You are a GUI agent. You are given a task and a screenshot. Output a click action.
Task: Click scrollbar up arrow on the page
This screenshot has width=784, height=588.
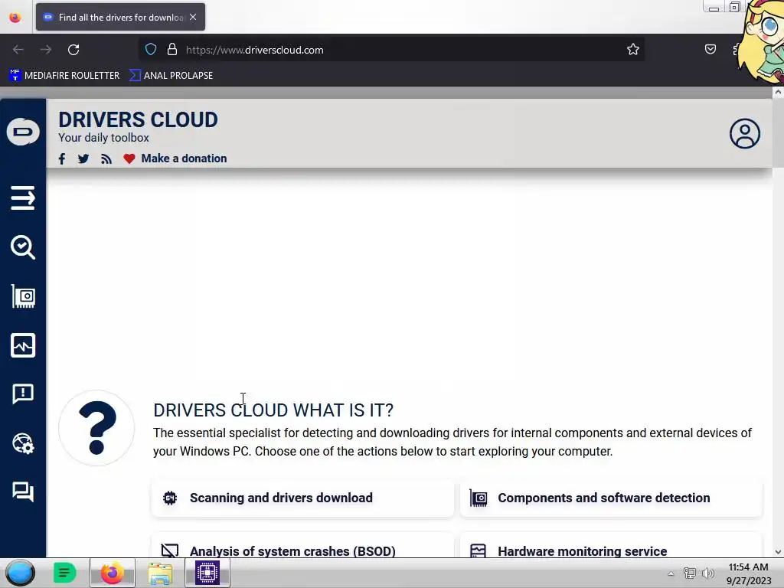[778, 92]
